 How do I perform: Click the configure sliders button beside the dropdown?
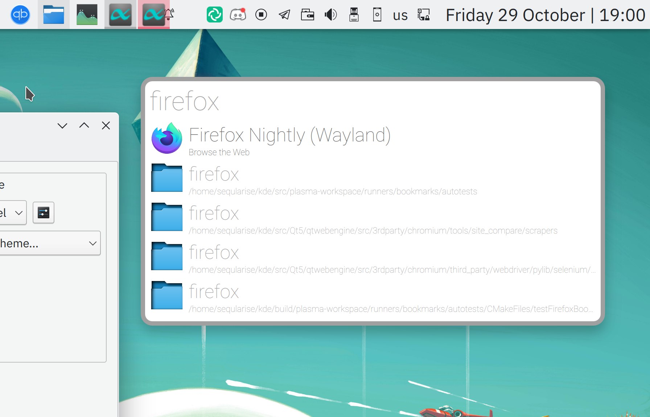point(44,212)
